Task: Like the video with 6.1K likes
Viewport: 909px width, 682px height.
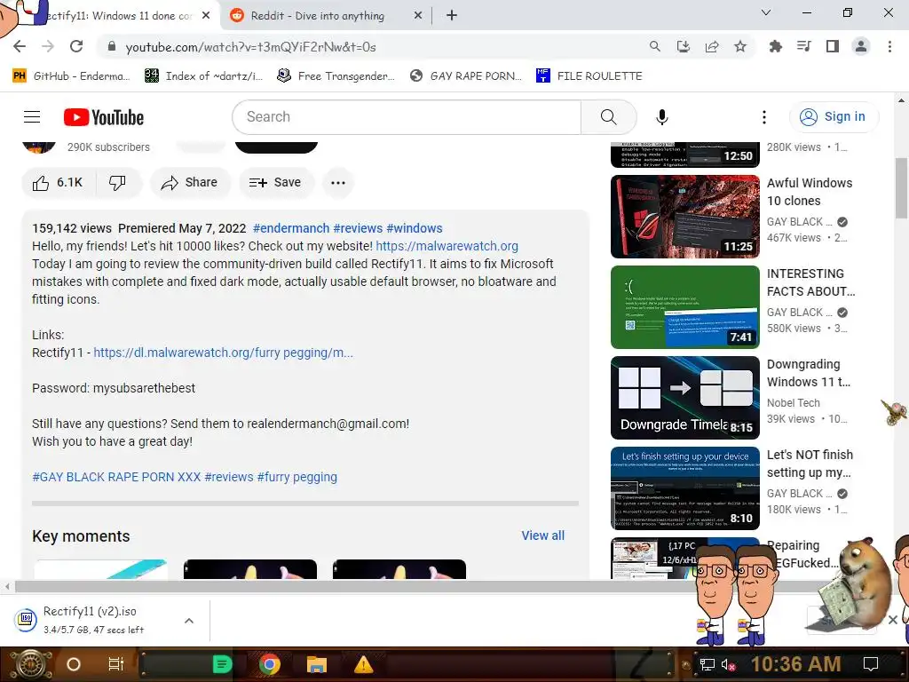Action: (x=58, y=183)
